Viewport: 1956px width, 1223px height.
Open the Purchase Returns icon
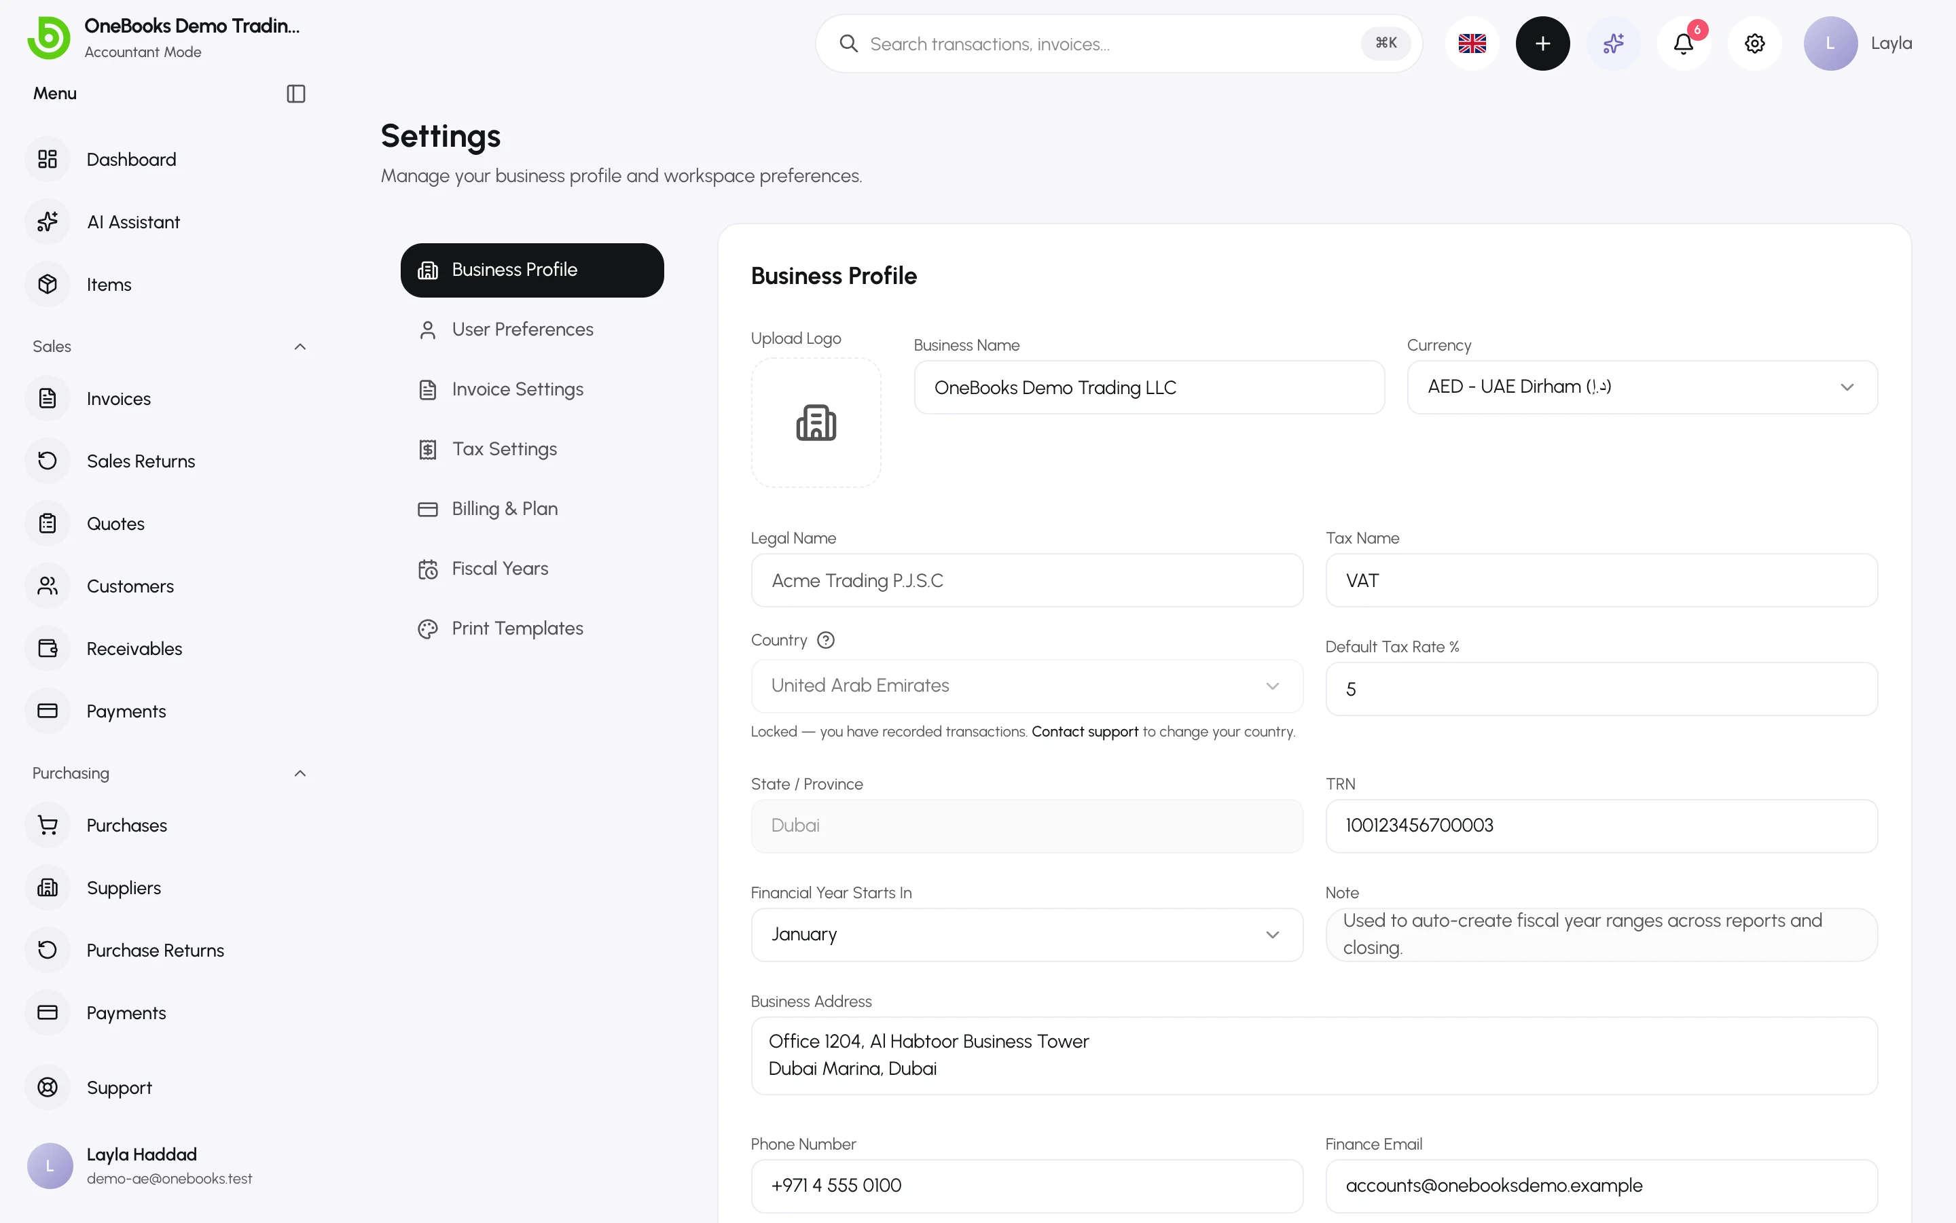point(48,950)
